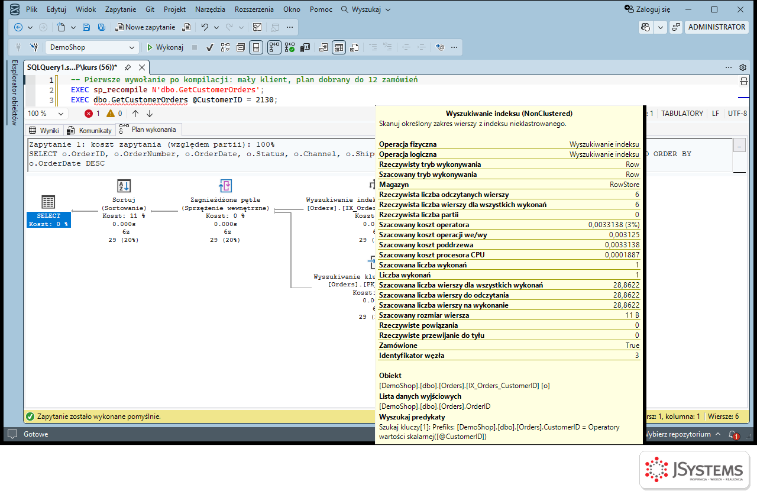Show the estimated execution plan icon
The height and width of the screenshot is (494, 757).
point(225,47)
